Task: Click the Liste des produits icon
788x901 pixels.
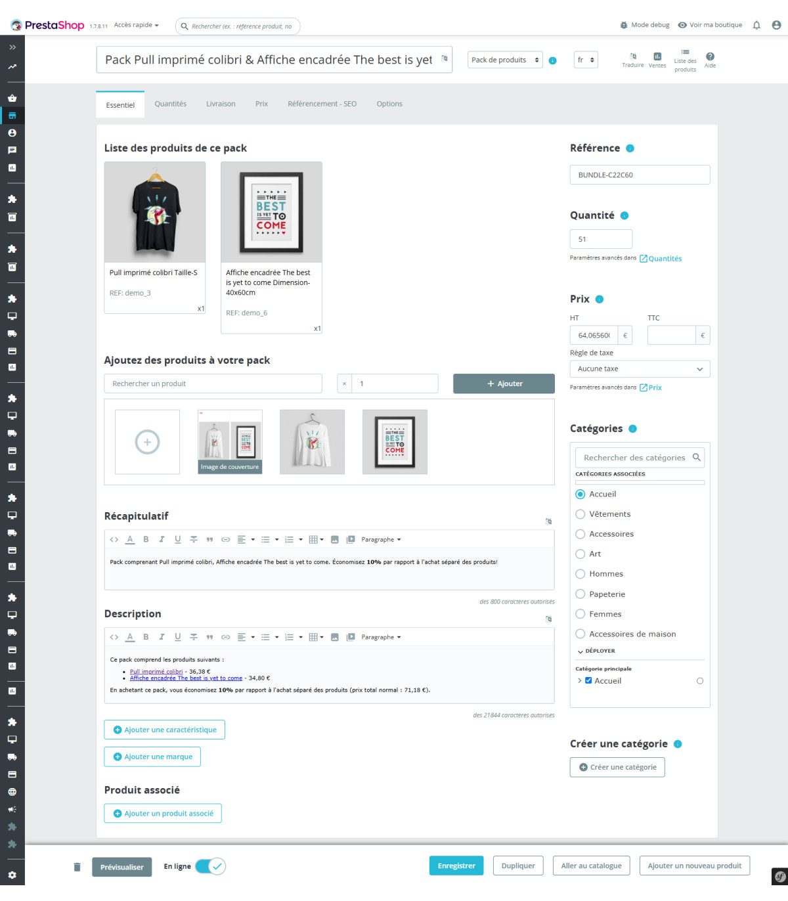Action: point(685,53)
